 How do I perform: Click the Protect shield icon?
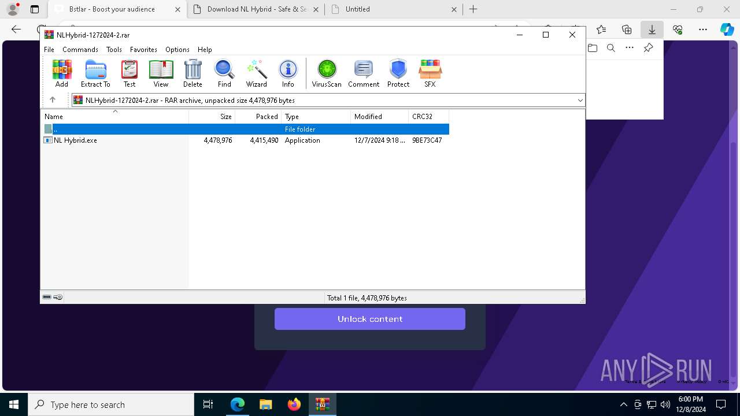coord(398,73)
